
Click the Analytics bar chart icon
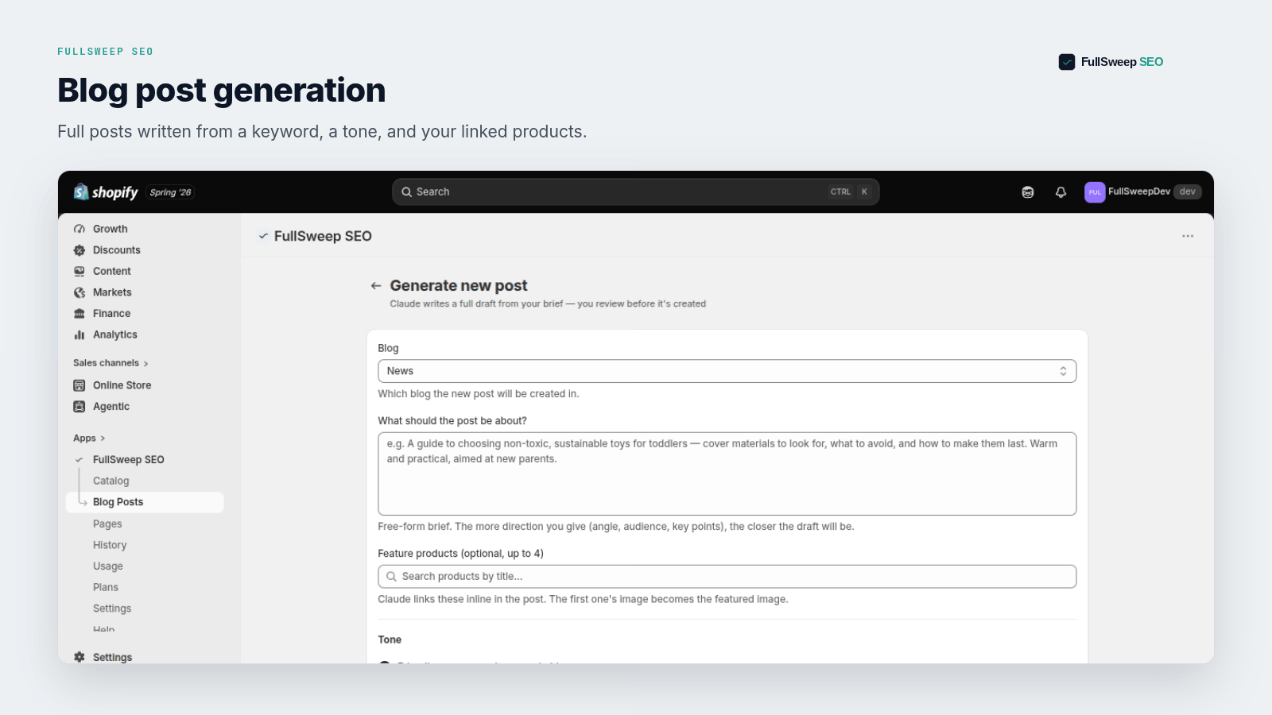[79, 334]
